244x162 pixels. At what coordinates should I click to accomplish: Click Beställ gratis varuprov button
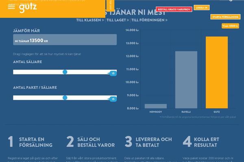pyautogui.click(x=174, y=9)
